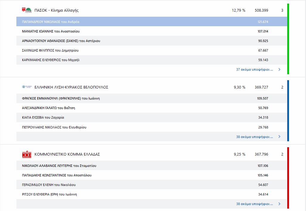Click ΕΛΛΗΝΙΚΗ ΛΥΣΗ-ΚΥΡΙΑΚΟΣ ΒΕΛΟΠΟΥΛΟΣ party title
The image size is (306, 211).
coord(71,87)
